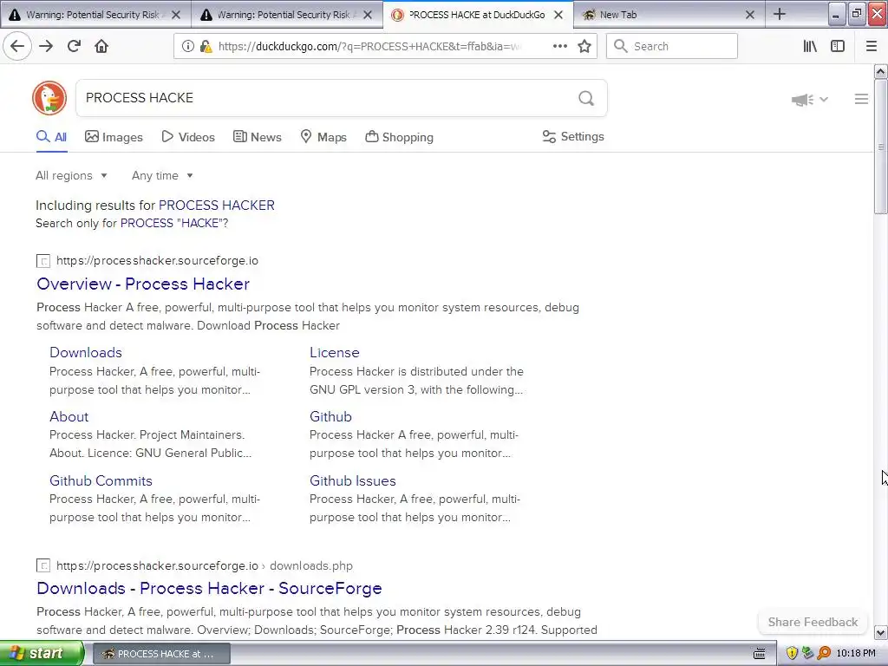This screenshot has width=888, height=666.
Task: Click the browser address bar URL
Action: click(x=371, y=47)
